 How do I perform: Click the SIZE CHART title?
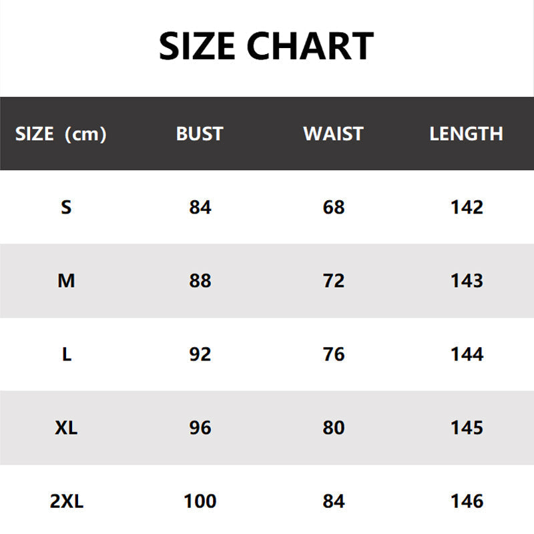click(266, 47)
